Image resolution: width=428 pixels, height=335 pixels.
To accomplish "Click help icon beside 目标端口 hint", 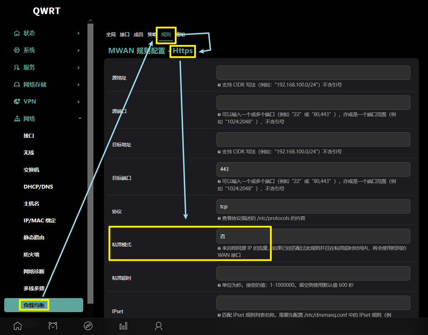I will point(219,182).
